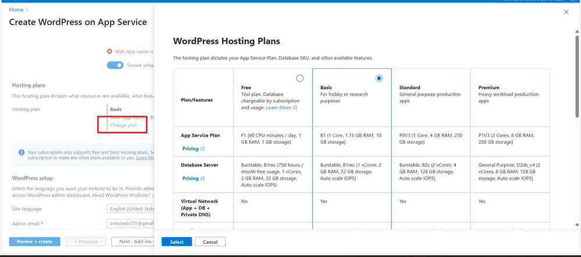This screenshot has width=581, height=257.
Task: Go to Next : Add-ins step
Action: pyautogui.click(x=133, y=241)
